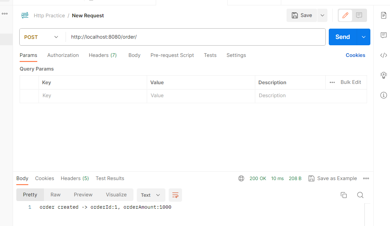Select the Params tab
This screenshot has width=390, height=226.
click(x=28, y=55)
